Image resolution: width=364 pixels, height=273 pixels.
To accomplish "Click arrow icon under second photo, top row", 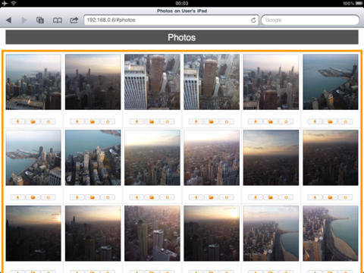I will pos(77,121).
